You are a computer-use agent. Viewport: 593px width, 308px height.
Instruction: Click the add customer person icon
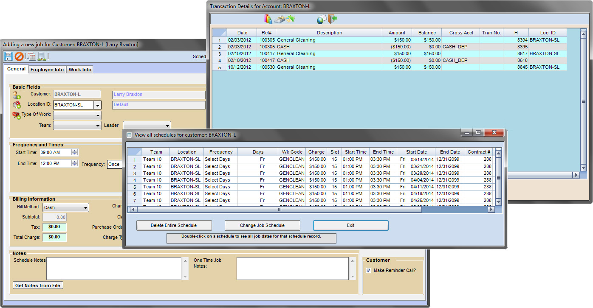coord(17,95)
